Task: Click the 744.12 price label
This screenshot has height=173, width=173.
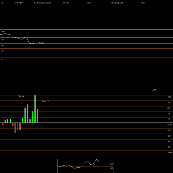Action: (45, 101)
